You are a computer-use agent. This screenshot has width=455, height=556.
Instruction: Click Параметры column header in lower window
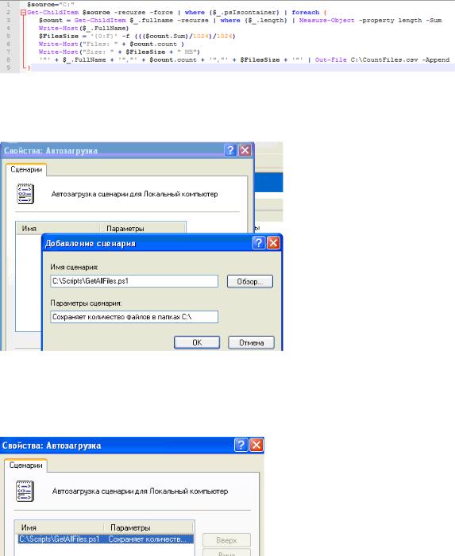pos(148,527)
